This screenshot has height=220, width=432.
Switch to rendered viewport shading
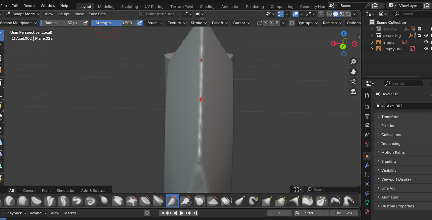(x=348, y=14)
